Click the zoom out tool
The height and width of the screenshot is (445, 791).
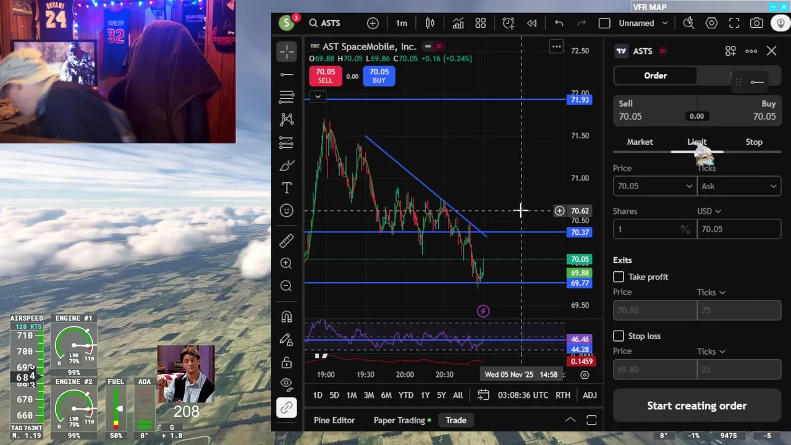[286, 286]
